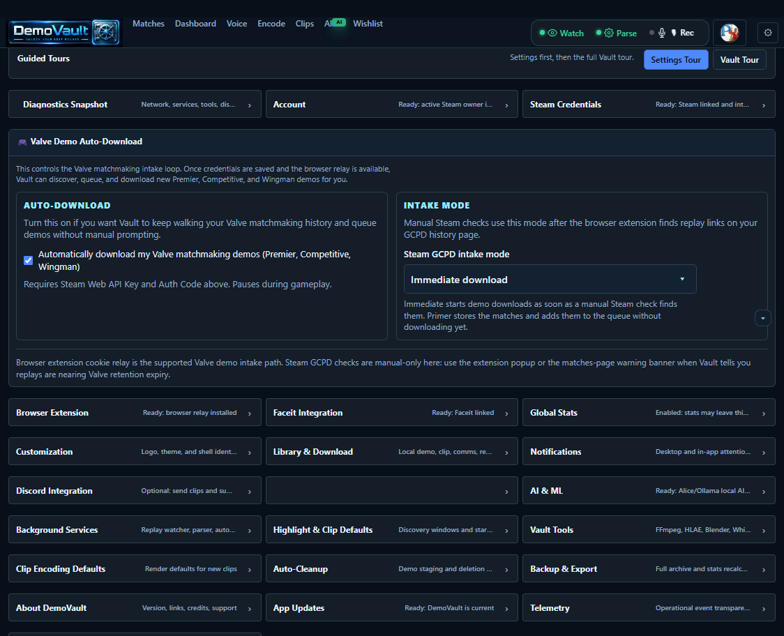The width and height of the screenshot is (784, 636).
Task: Click the microphone icon in status bar
Action: tap(661, 33)
